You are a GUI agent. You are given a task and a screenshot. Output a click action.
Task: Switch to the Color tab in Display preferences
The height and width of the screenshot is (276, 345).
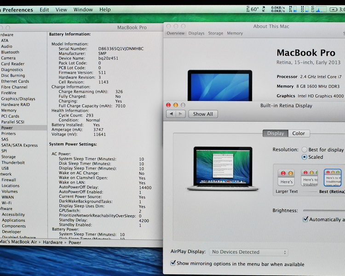point(299,133)
